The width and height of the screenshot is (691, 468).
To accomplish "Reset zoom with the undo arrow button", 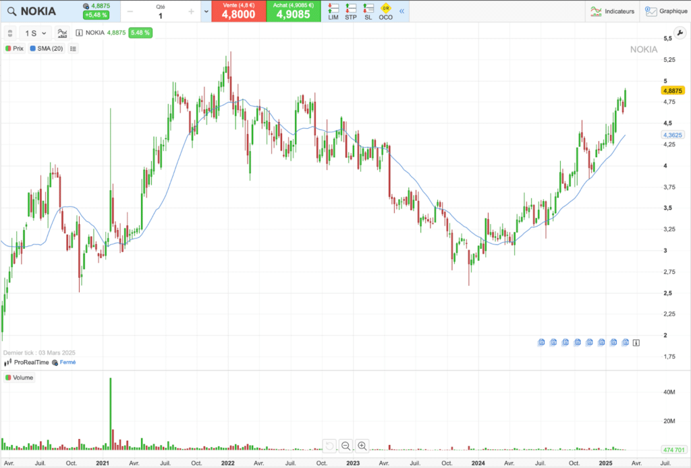I will (329, 446).
